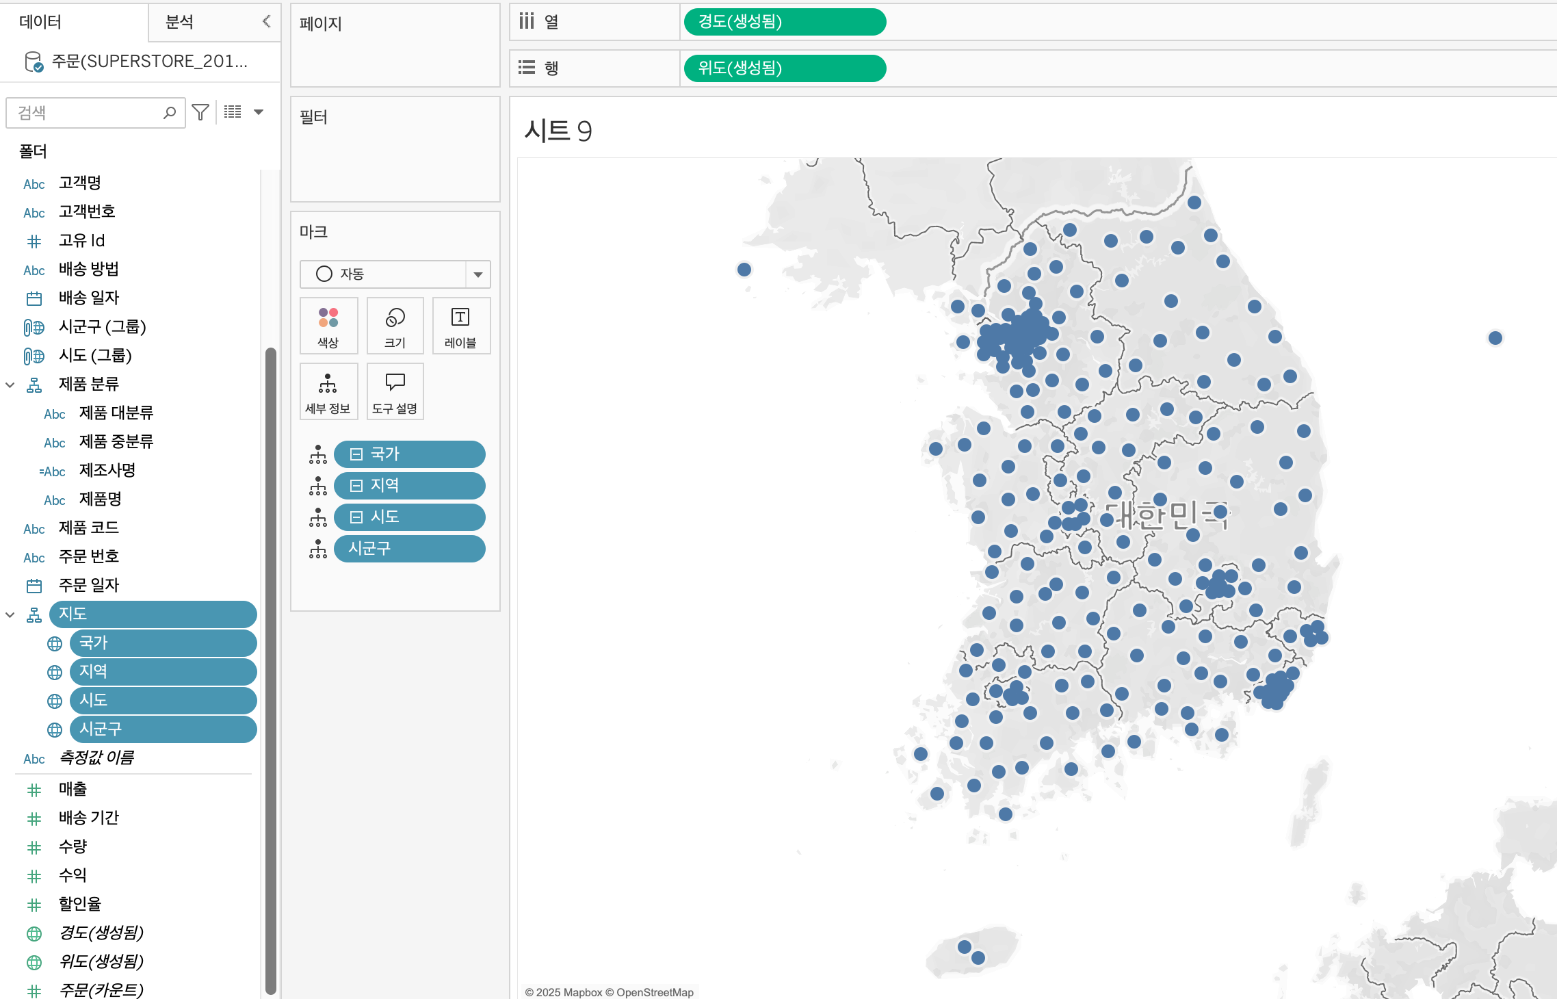
Task: Click the hierarchy icon next to 제품 분류
Action: click(x=34, y=385)
